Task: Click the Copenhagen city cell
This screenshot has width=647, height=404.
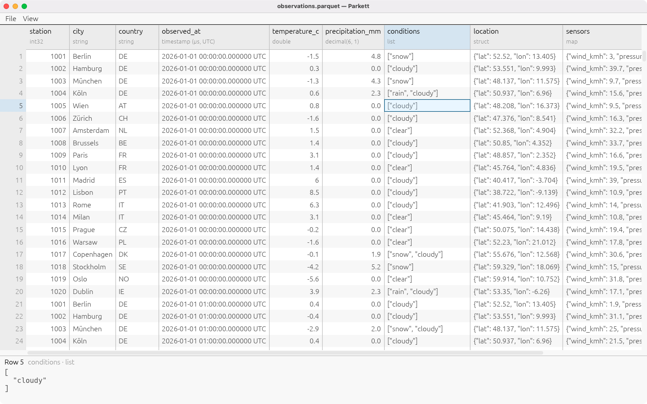Action: [93, 255]
